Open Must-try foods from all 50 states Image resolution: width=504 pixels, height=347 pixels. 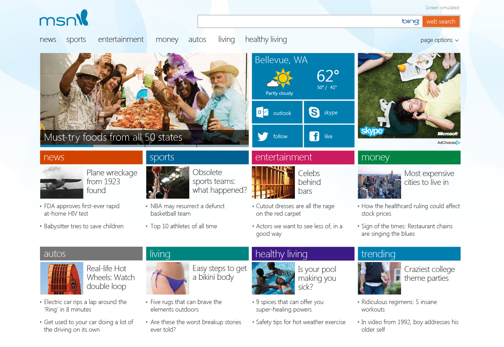point(113,137)
